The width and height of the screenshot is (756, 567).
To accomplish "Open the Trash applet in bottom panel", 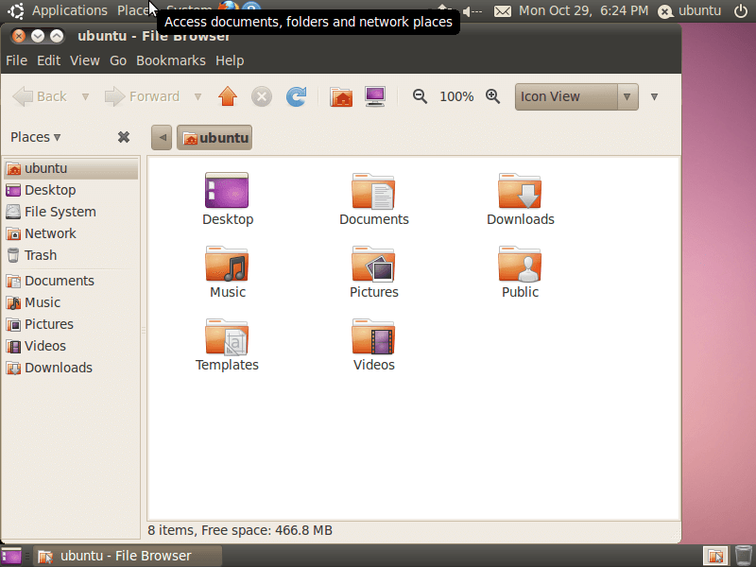I will click(743, 556).
